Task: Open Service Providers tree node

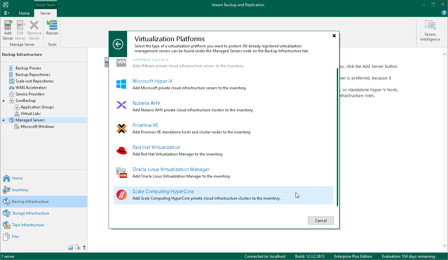Action: tap(30, 94)
